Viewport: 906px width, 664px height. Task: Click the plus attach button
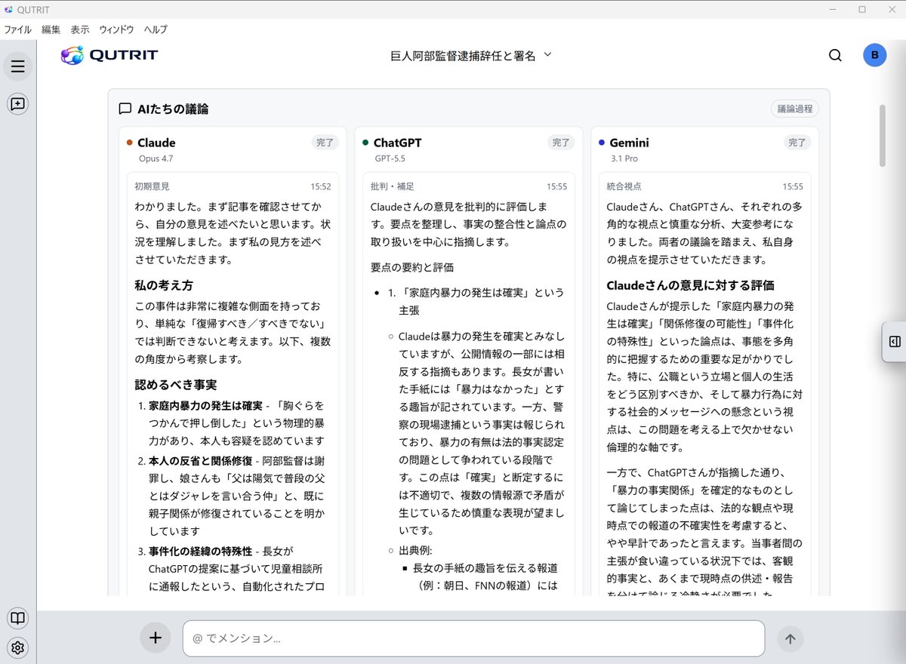156,638
